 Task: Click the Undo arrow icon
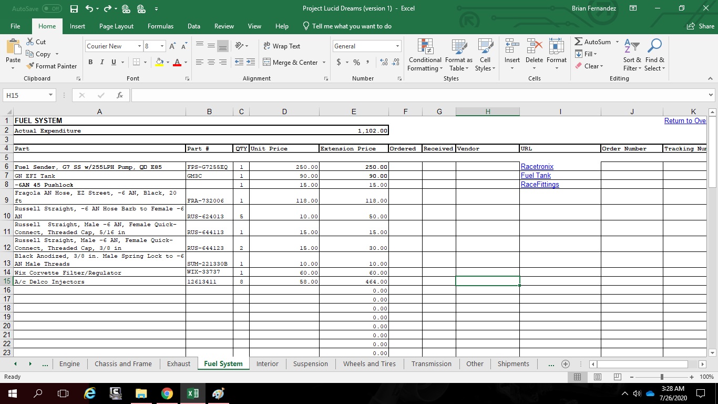pos(89,8)
